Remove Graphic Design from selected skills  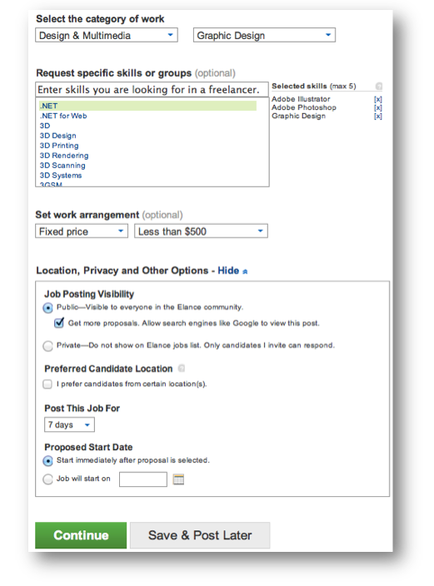pyautogui.click(x=378, y=117)
